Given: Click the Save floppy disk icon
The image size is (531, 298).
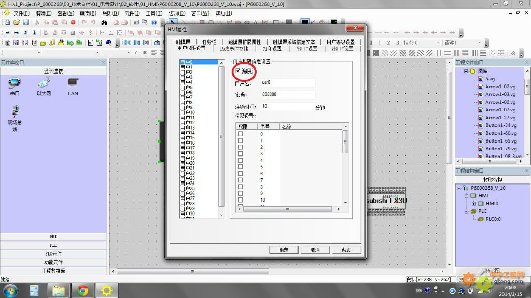Looking at the screenshot, I should (x=26, y=22).
